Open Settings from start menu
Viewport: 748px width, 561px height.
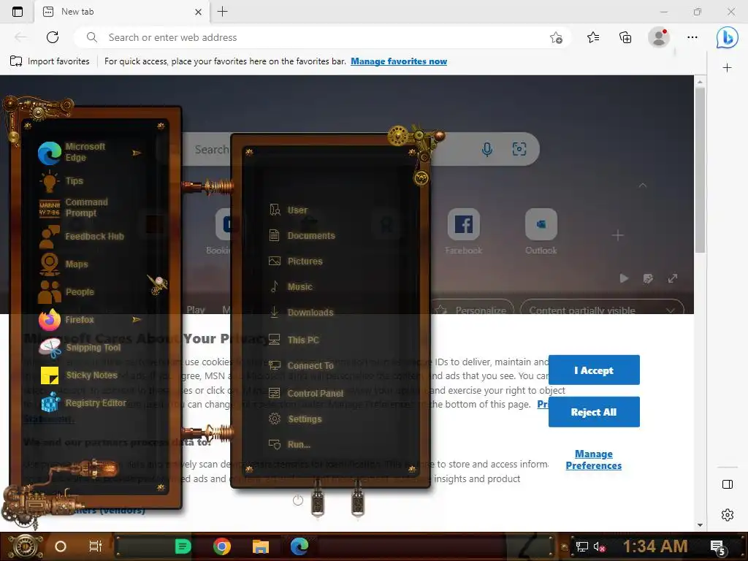tap(295, 419)
